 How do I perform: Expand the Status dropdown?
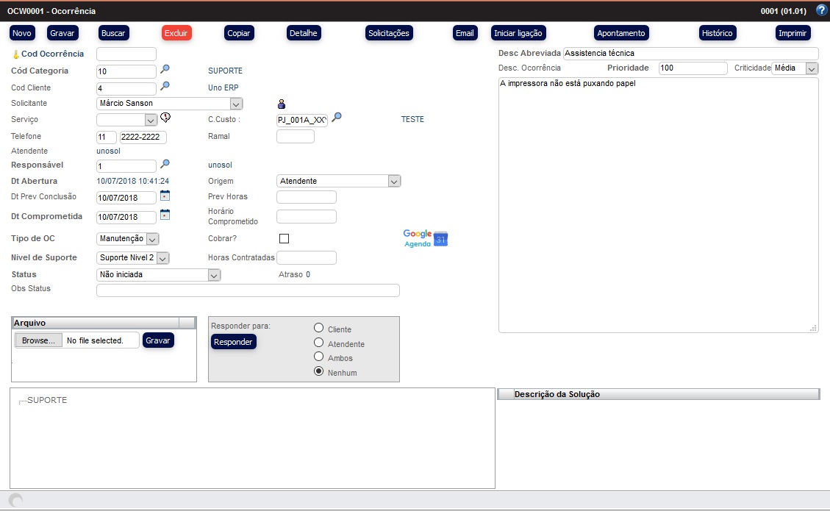(213, 275)
